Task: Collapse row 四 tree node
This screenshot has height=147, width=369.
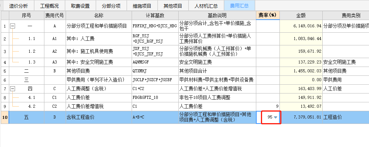Action: pos(12,89)
